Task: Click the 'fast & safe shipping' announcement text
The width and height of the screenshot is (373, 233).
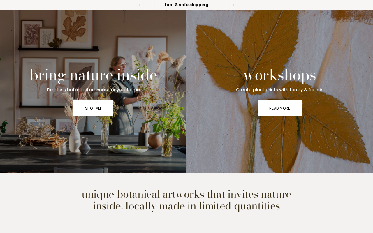Action: (x=186, y=5)
